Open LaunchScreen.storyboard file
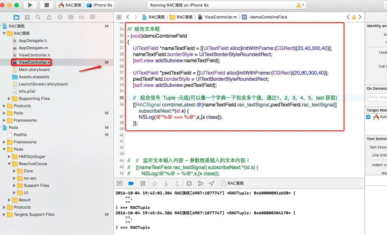387x235 pixels. [x=43, y=84]
